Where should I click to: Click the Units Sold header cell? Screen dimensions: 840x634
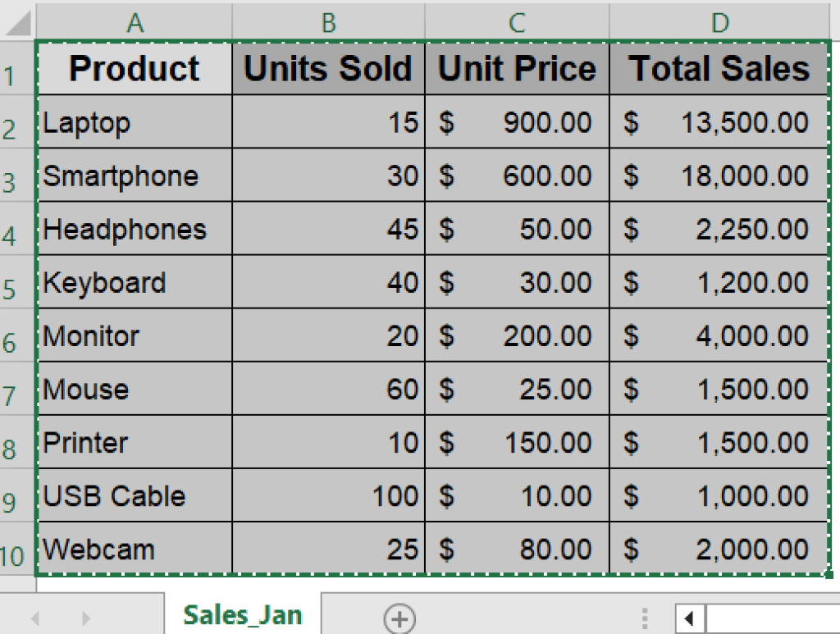328,69
